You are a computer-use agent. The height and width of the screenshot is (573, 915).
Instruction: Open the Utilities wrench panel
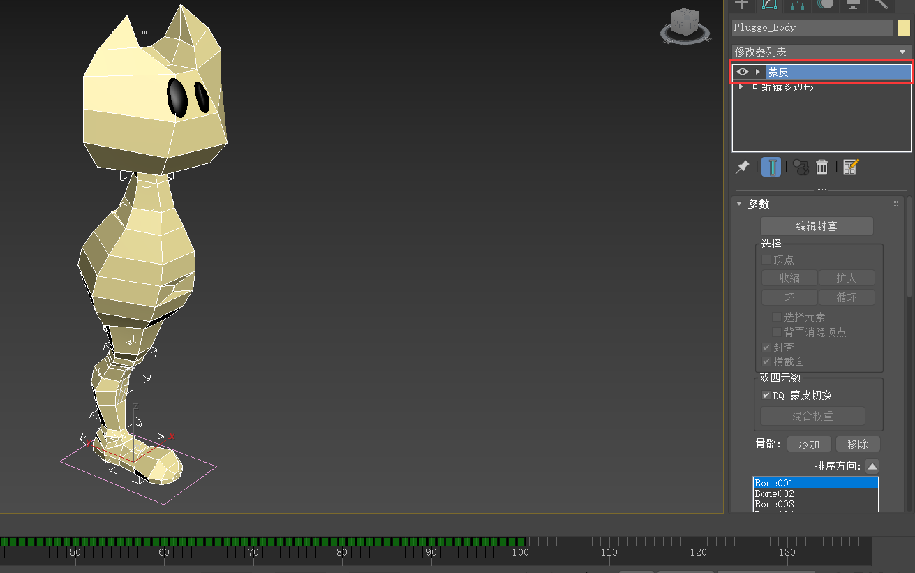click(879, 6)
